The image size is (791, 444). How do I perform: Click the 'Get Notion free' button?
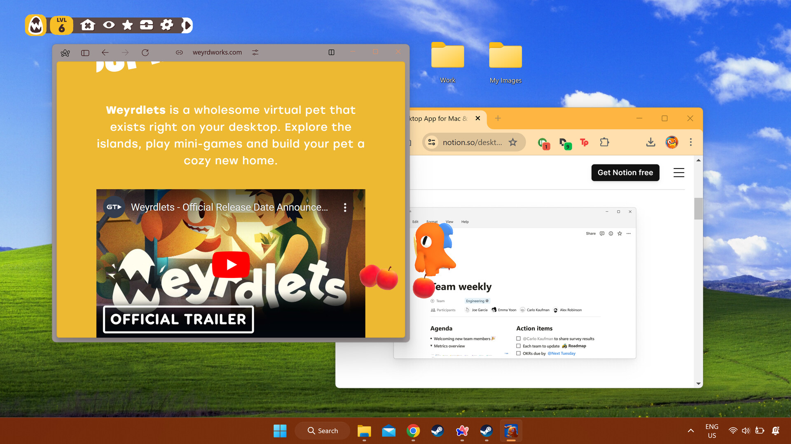[625, 173]
